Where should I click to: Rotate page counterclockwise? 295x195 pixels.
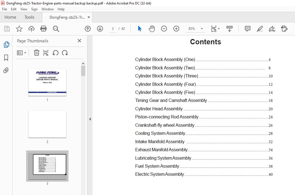click(55, 53)
